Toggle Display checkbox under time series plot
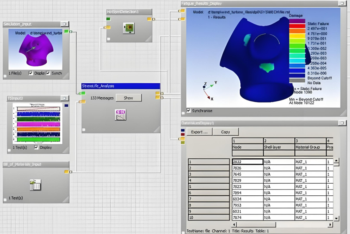The height and width of the screenshot is (234, 350). click(36, 147)
